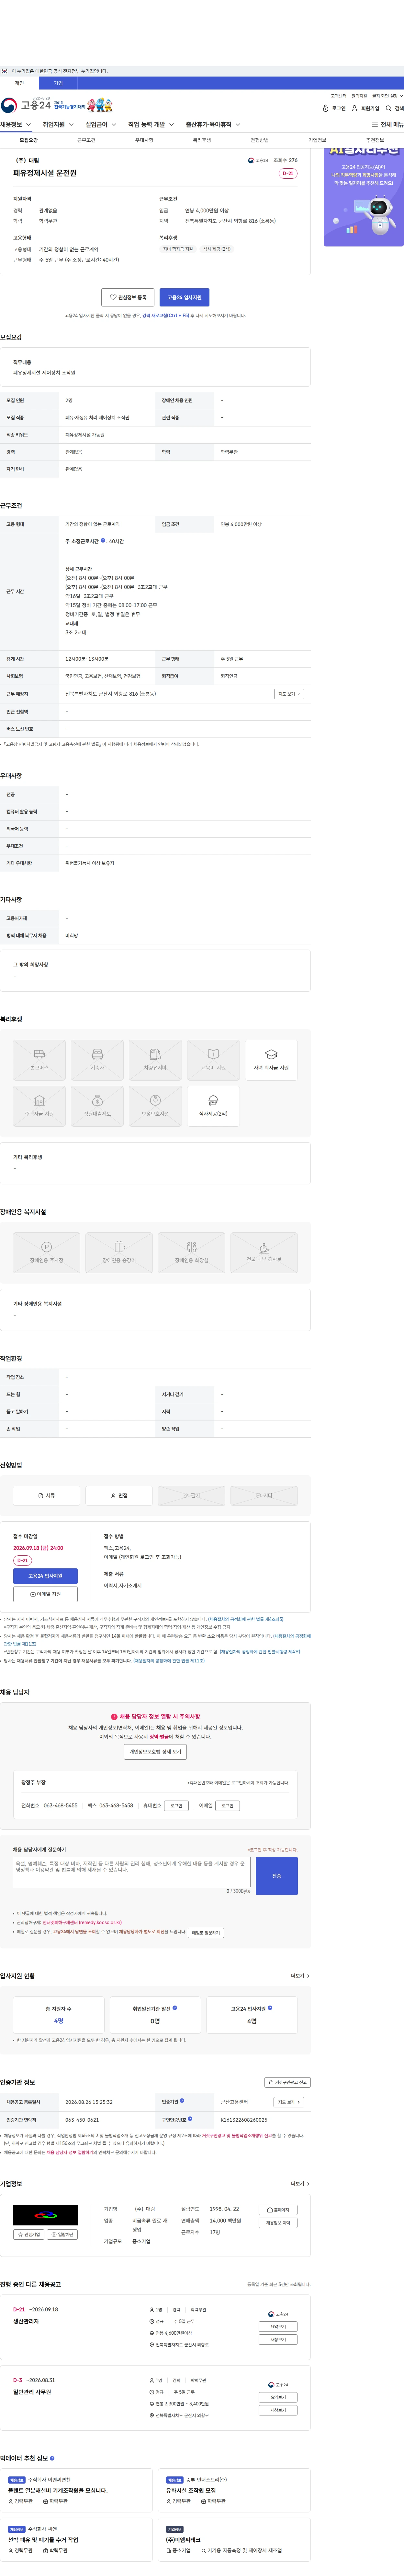Click 관심정보 등록 heart button
This screenshot has height=2576, width=404.
pos(128,297)
